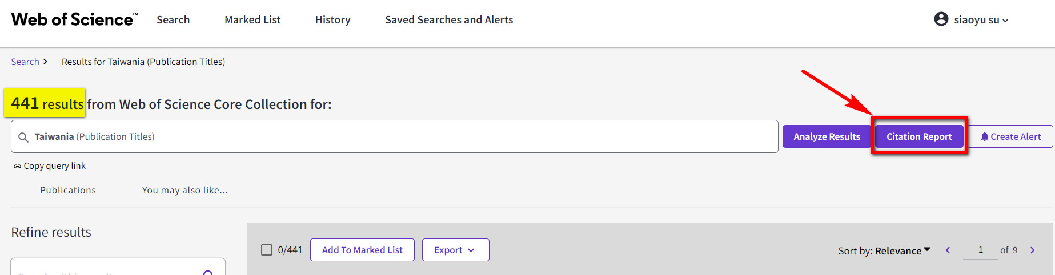Switch to You may also like tab

184,190
